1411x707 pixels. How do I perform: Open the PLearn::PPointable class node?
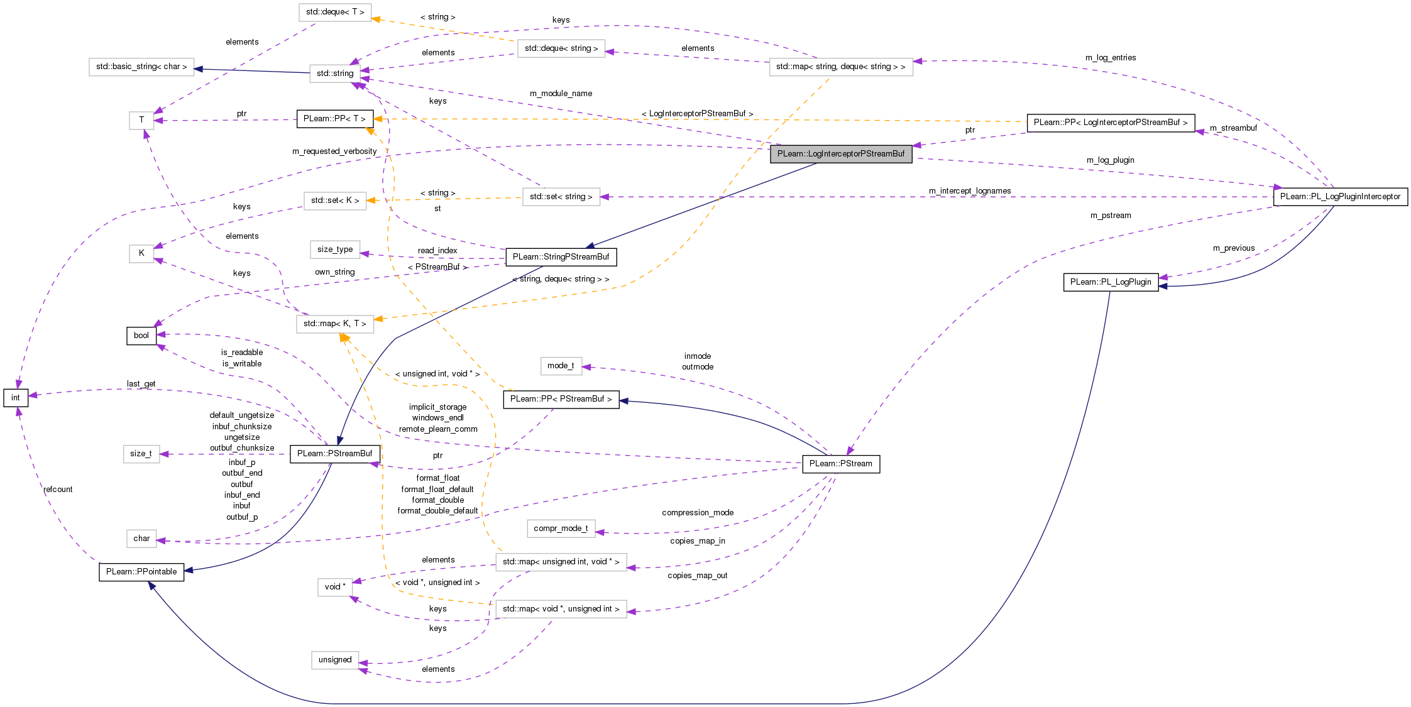141,572
